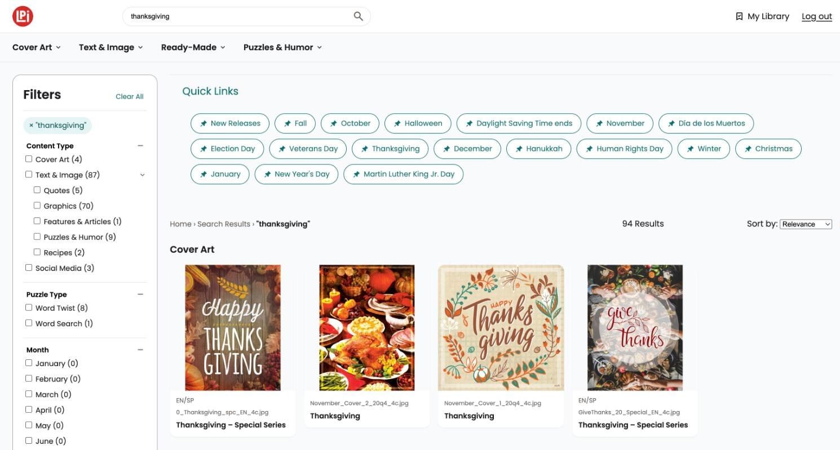
Task: Click the Search Results breadcrumb
Action: pos(224,224)
